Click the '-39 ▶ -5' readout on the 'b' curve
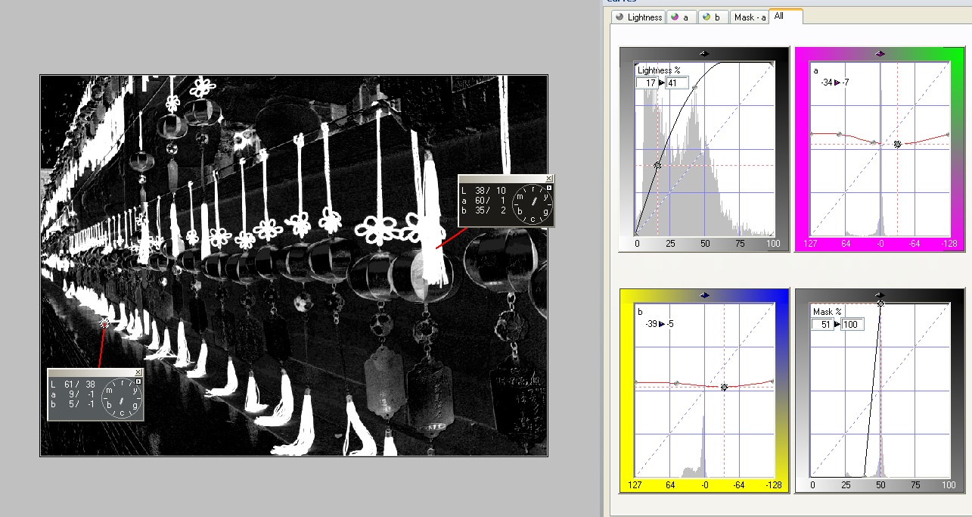The width and height of the screenshot is (972, 517). 660,323
